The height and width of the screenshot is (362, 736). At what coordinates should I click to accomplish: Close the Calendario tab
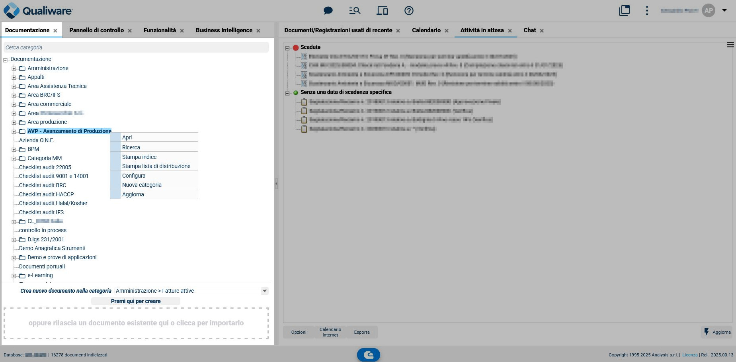(x=447, y=31)
